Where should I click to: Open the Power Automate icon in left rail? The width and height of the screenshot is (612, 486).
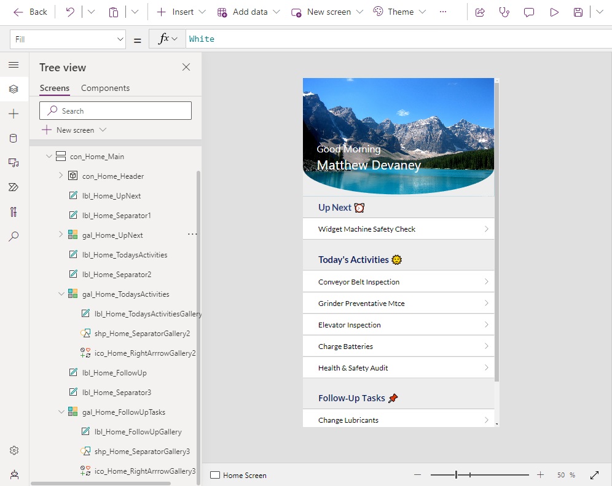coord(14,187)
